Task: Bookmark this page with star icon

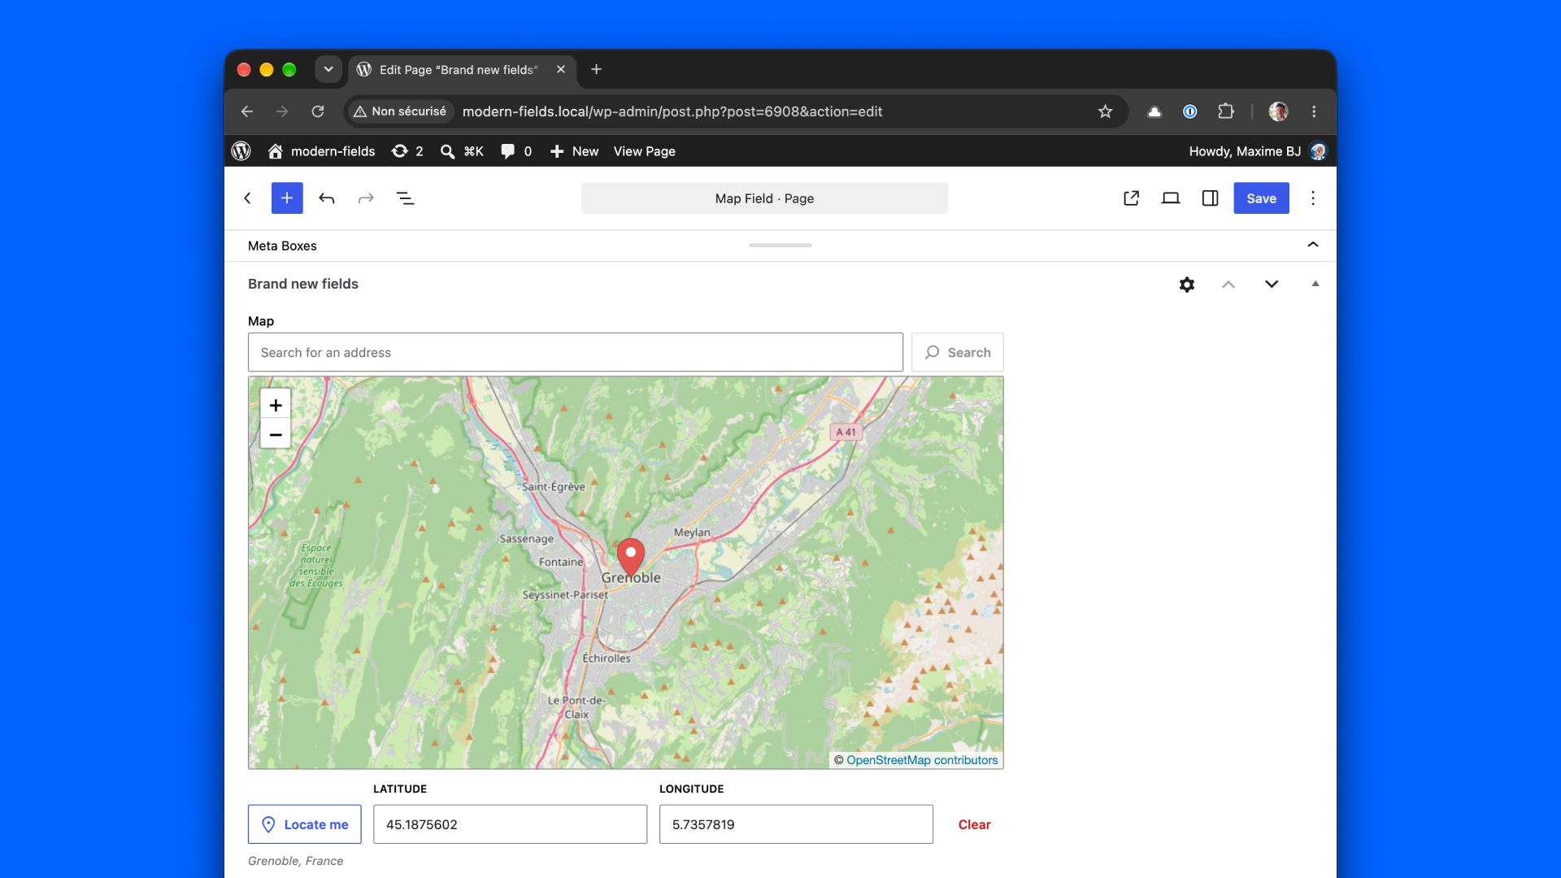Action: pyautogui.click(x=1105, y=111)
